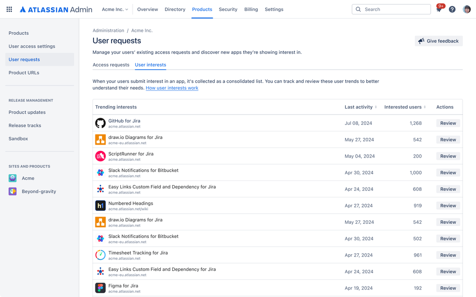Open the Beyond-gravity site entry
The height and width of the screenshot is (297, 476).
point(39,191)
